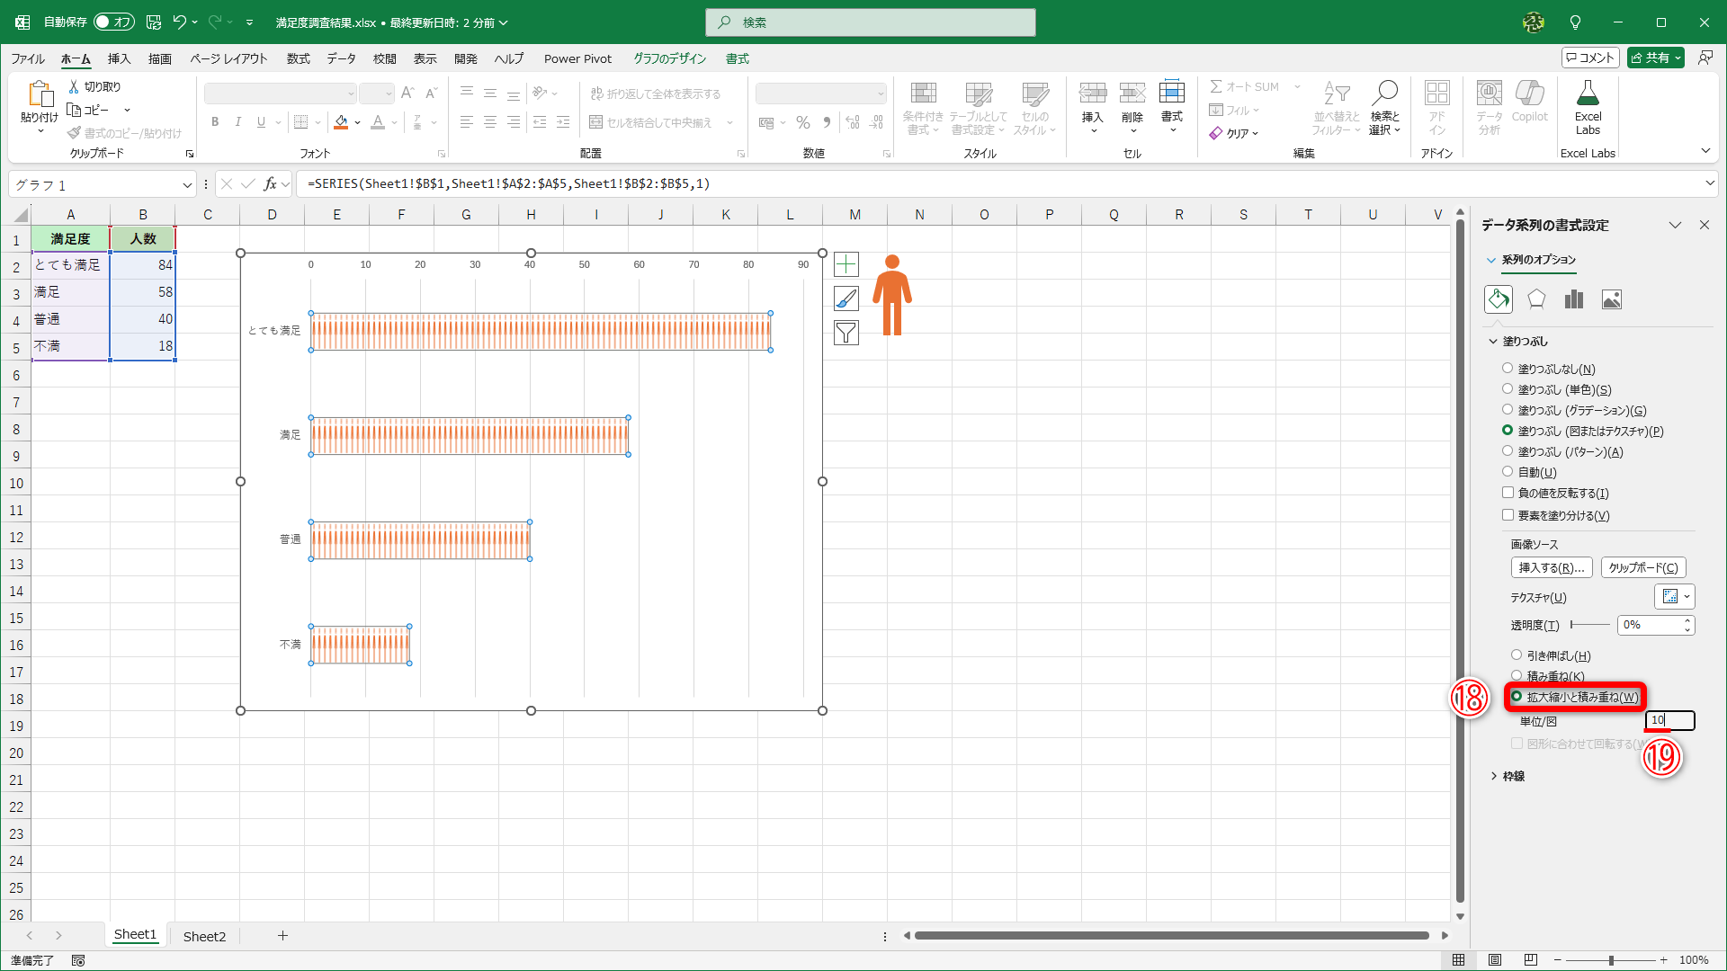The height and width of the screenshot is (971, 1727).
Task: Open the Chart Filters funnel button
Action: point(846,333)
